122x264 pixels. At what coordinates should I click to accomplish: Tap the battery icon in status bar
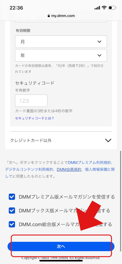tap(112, 8)
